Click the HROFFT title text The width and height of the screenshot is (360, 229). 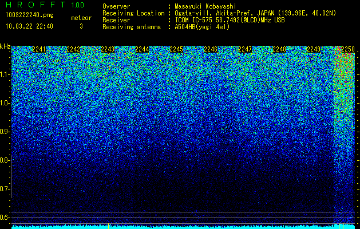coord(36,5)
